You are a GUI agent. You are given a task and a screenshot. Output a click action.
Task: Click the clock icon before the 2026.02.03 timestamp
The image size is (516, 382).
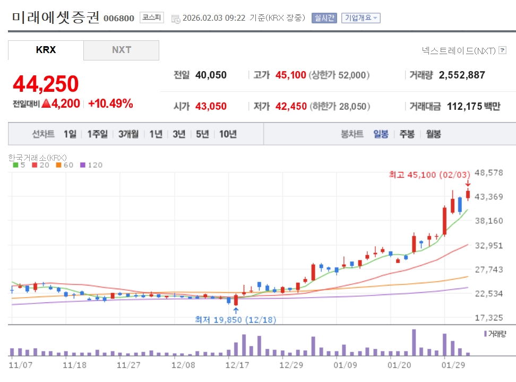(175, 19)
